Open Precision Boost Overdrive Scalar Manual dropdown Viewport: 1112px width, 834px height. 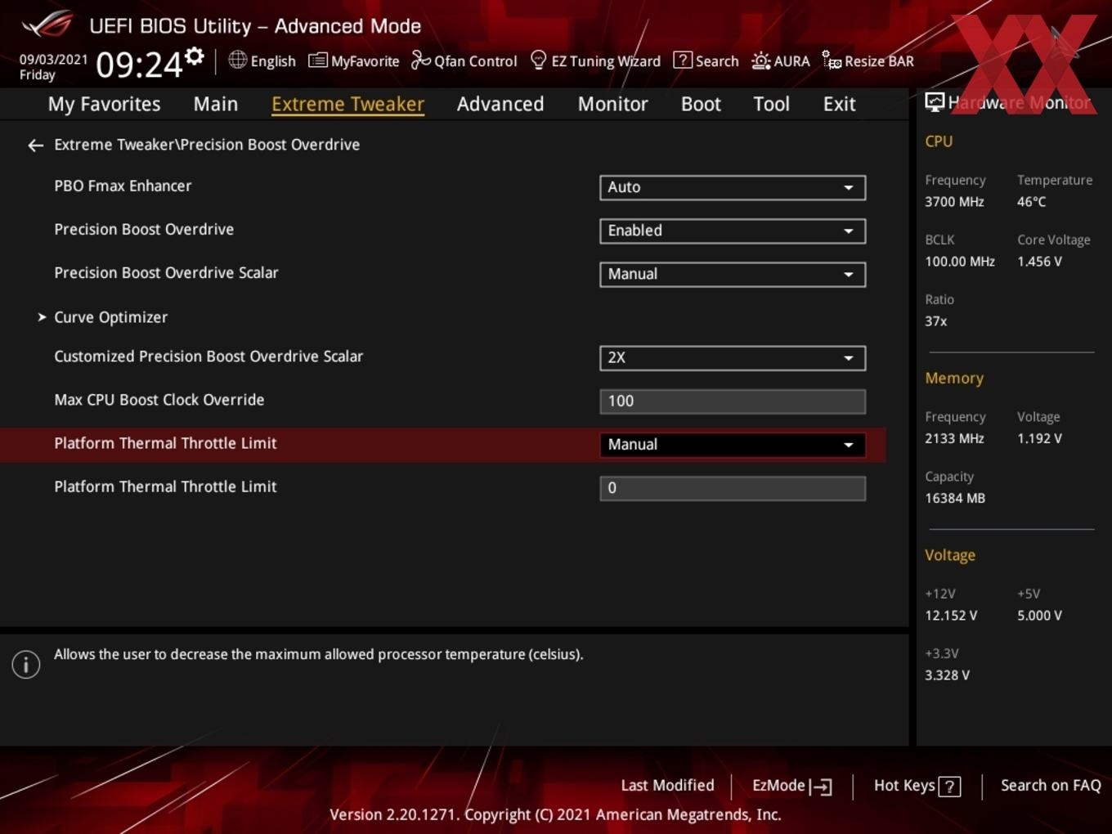733,274
